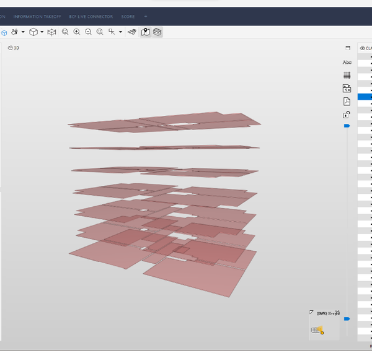The height and width of the screenshot is (353, 372).
Task: Open the walk/pan navigation mode dropdown arrow
Action: pyautogui.click(x=23, y=32)
